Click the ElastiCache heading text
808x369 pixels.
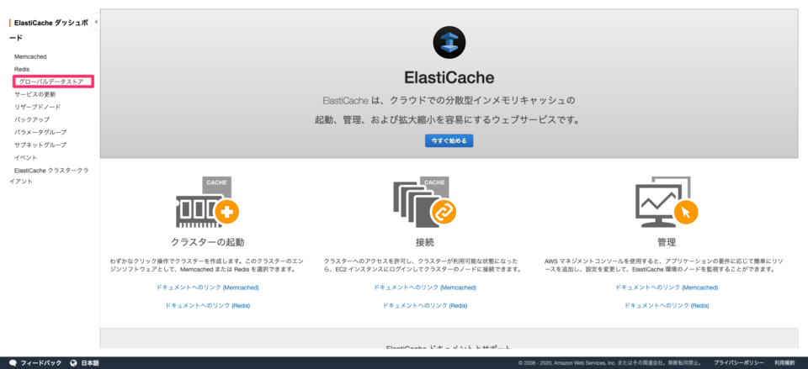(x=449, y=77)
